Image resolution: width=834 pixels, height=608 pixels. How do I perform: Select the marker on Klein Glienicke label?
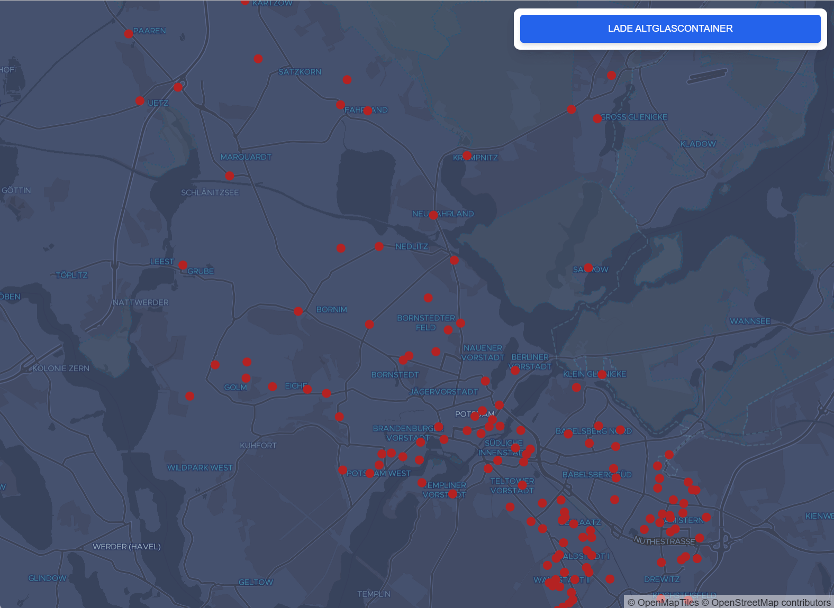[602, 374]
